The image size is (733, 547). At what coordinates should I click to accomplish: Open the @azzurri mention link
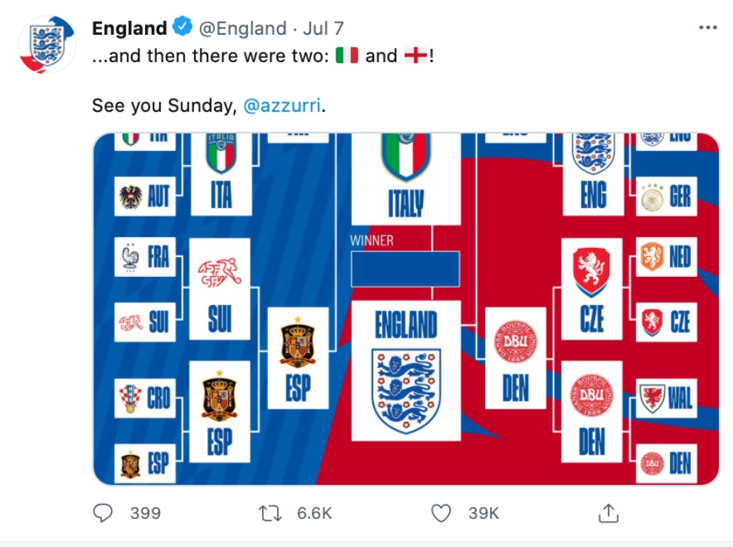pyautogui.click(x=282, y=105)
